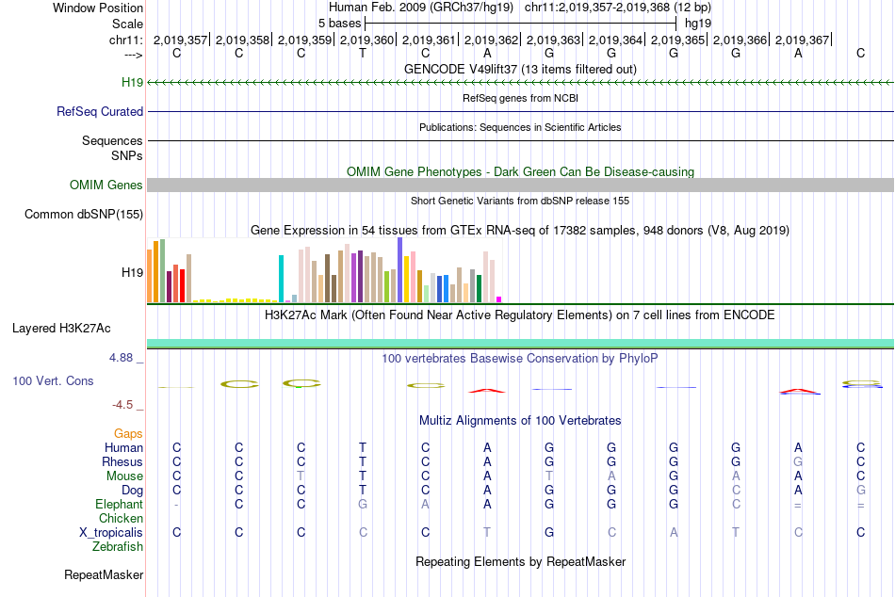Click the dash gap in Elephant row
The height and width of the screenshot is (597, 895).
177,505
